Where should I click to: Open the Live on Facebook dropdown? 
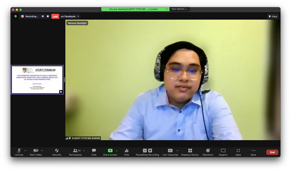pyautogui.click(x=70, y=16)
